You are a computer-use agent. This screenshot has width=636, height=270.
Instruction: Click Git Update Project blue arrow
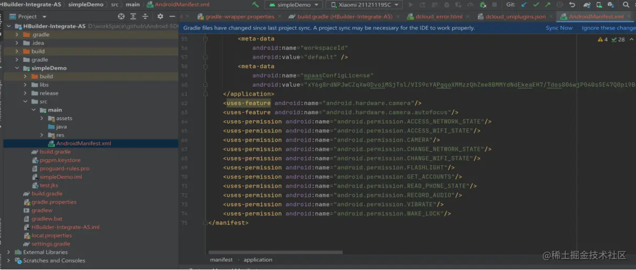point(524,5)
